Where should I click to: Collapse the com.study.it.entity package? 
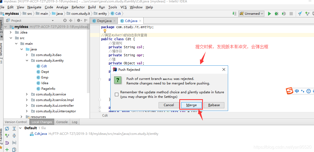pos(27,60)
